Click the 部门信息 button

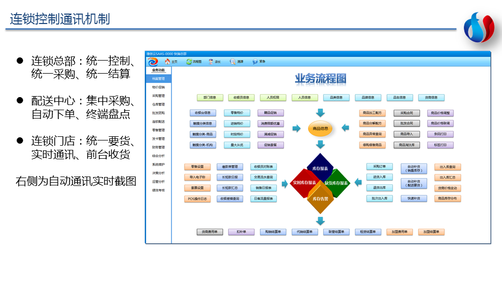210,97
